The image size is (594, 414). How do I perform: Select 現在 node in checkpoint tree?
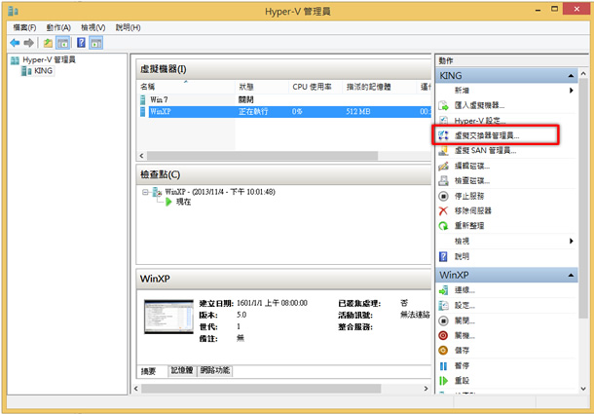[x=184, y=202]
